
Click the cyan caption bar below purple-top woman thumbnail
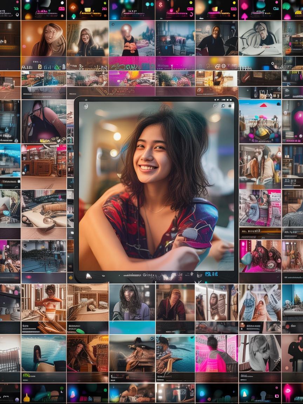click(x=132, y=328)
